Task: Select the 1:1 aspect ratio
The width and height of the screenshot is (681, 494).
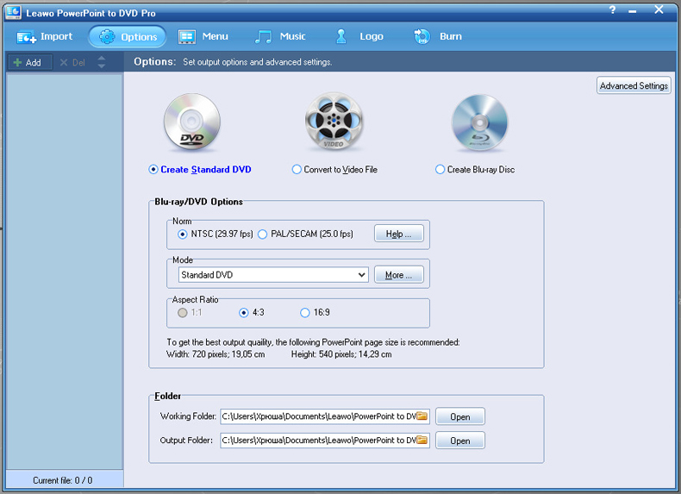Action: tap(190, 313)
